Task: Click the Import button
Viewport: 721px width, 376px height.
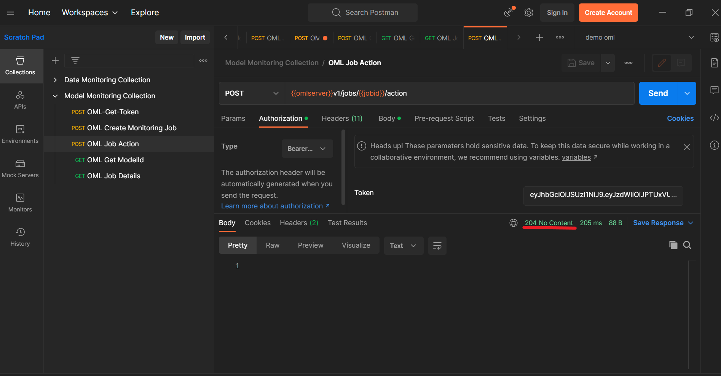Action: (x=195, y=37)
